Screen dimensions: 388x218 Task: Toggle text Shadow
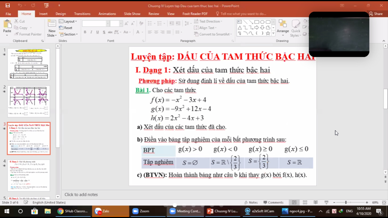tap(104, 32)
